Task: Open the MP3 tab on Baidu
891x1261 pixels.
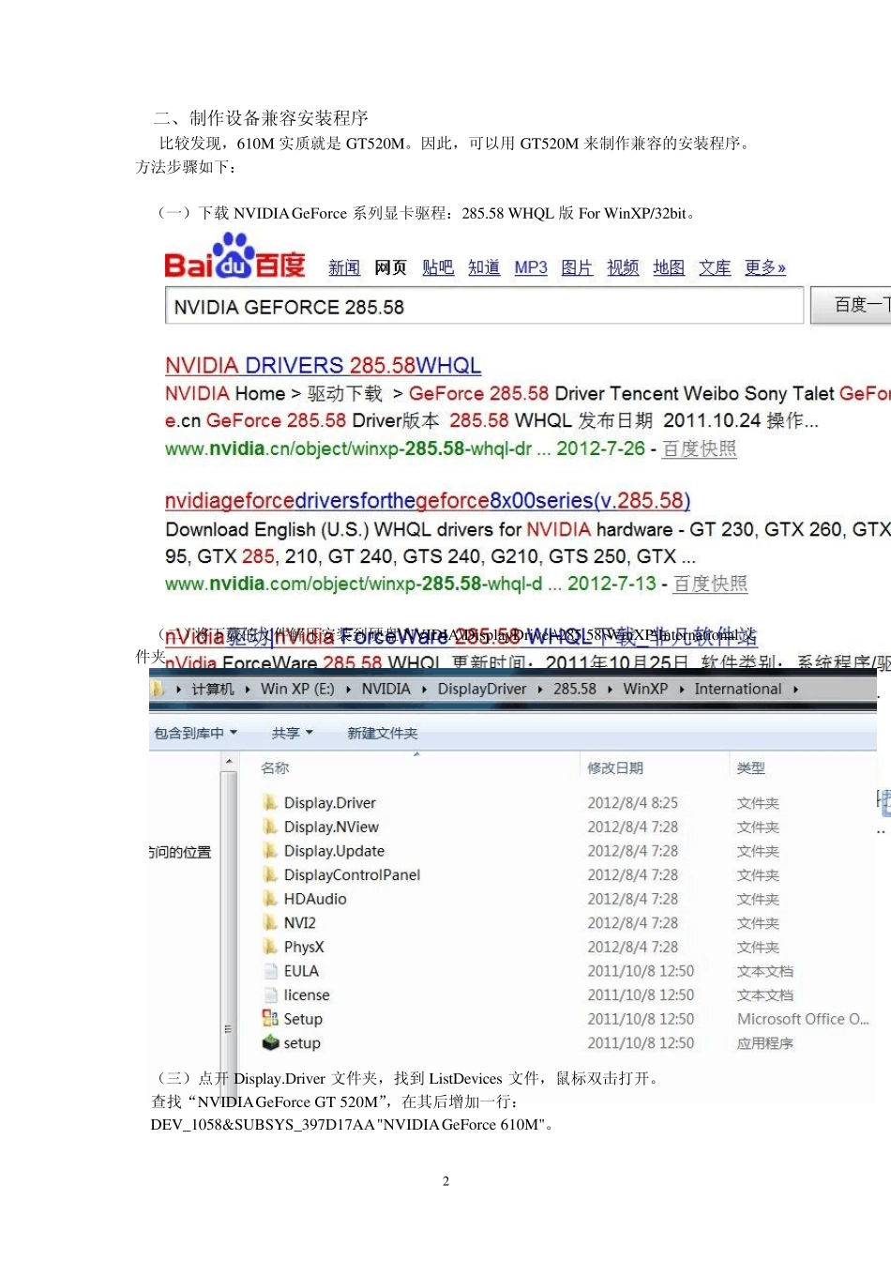Action: tap(531, 267)
